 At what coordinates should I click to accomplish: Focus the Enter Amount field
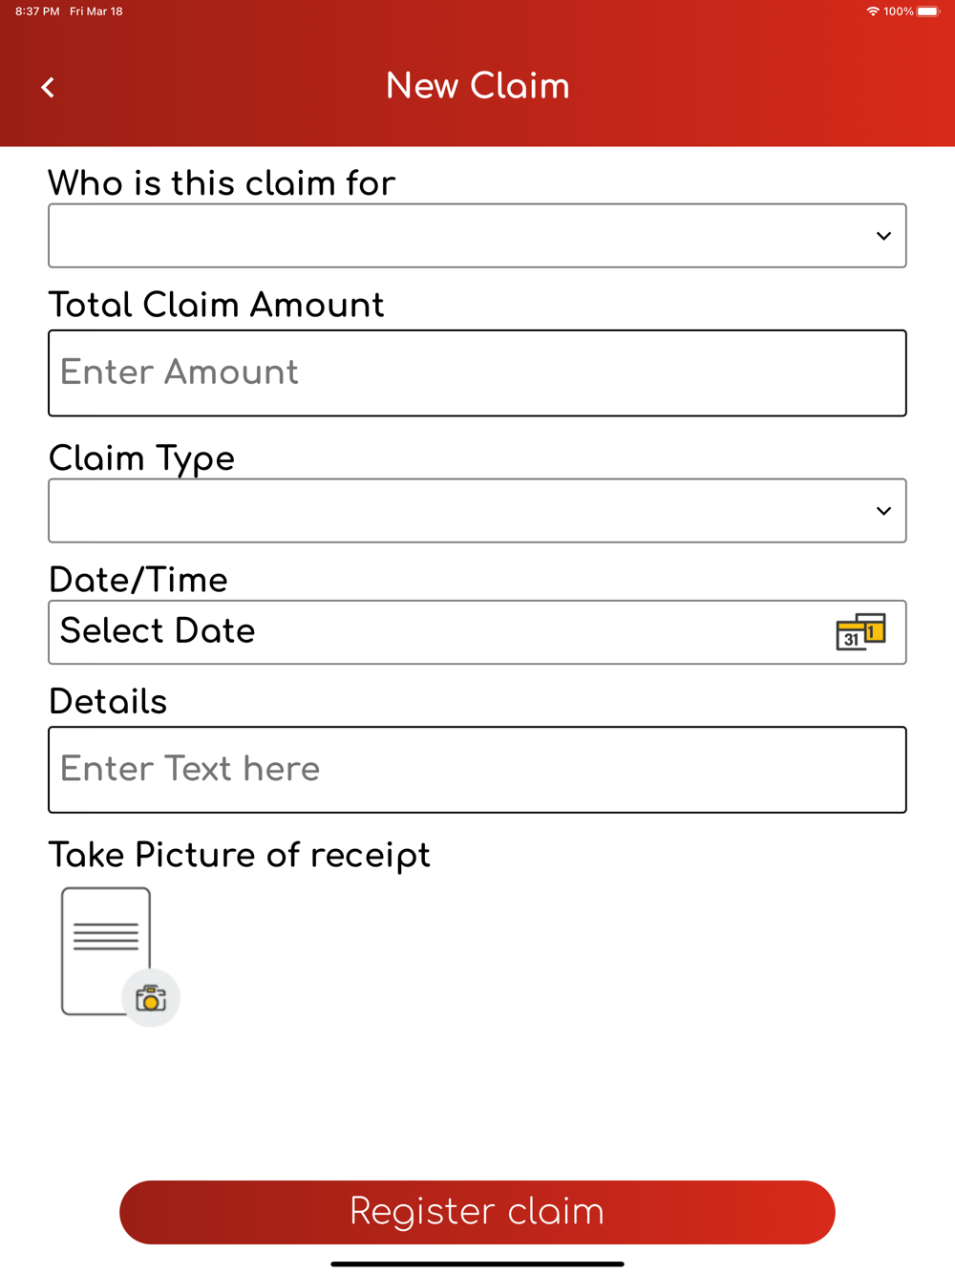[x=477, y=373]
